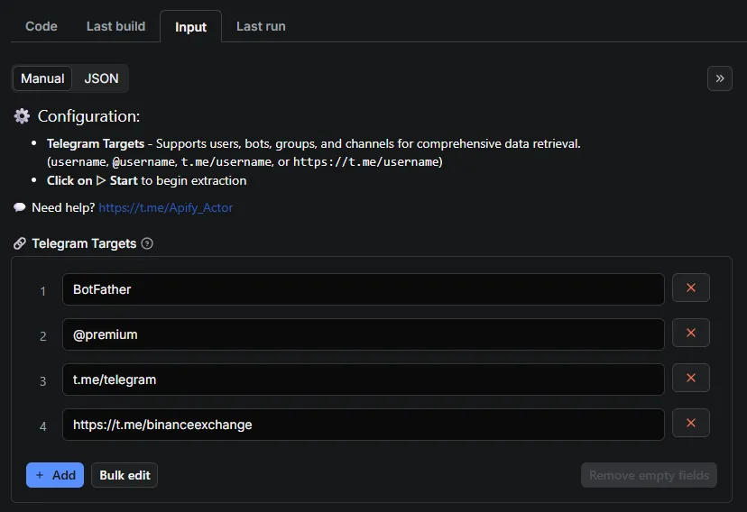
Task: Select the Input tab
Action: (x=190, y=27)
